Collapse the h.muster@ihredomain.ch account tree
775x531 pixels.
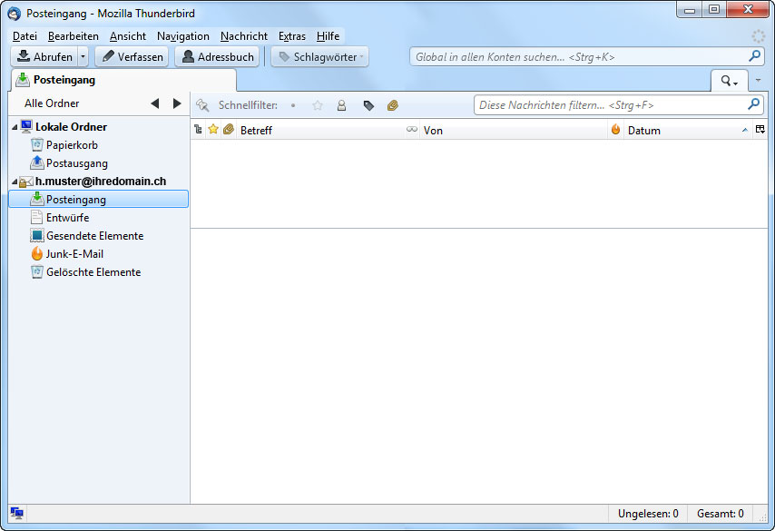(15, 182)
